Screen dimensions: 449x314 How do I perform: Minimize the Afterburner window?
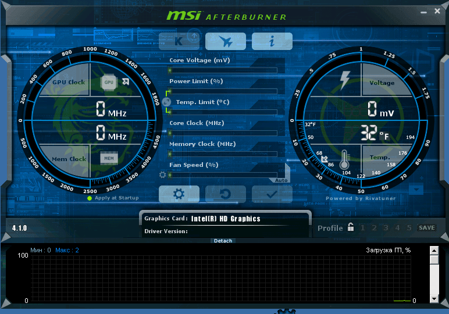coord(424,12)
